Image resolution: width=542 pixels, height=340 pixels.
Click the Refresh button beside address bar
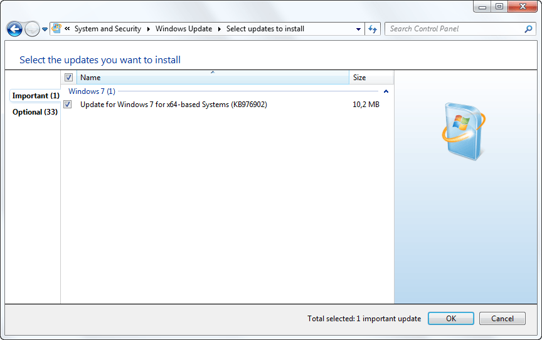(x=373, y=29)
